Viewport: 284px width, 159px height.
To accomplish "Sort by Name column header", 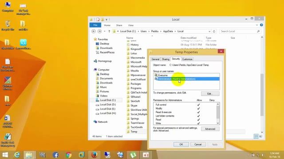I will pyautogui.click(x=130, y=38).
